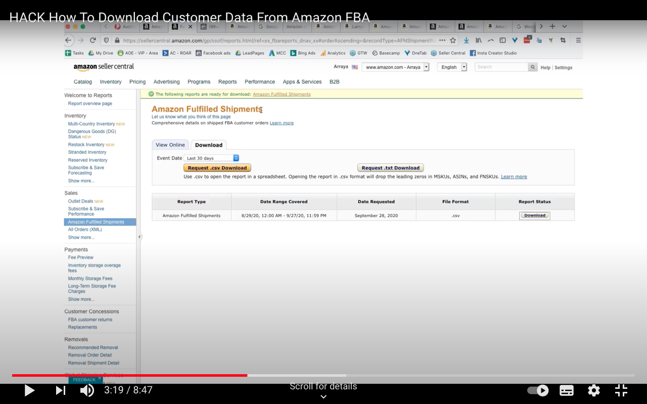Open the Amazon Fulfilled Shipments ready-report link
The width and height of the screenshot is (647, 404).
282,94
